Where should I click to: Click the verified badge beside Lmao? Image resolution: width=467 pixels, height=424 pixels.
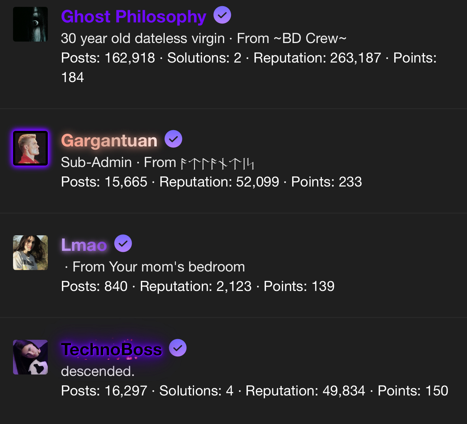pos(123,244)
